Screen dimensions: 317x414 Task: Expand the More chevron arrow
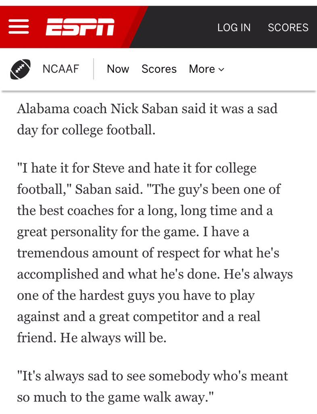coord(221,70)
